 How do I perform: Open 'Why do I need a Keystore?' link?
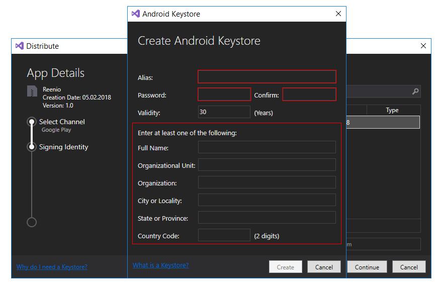52,267
